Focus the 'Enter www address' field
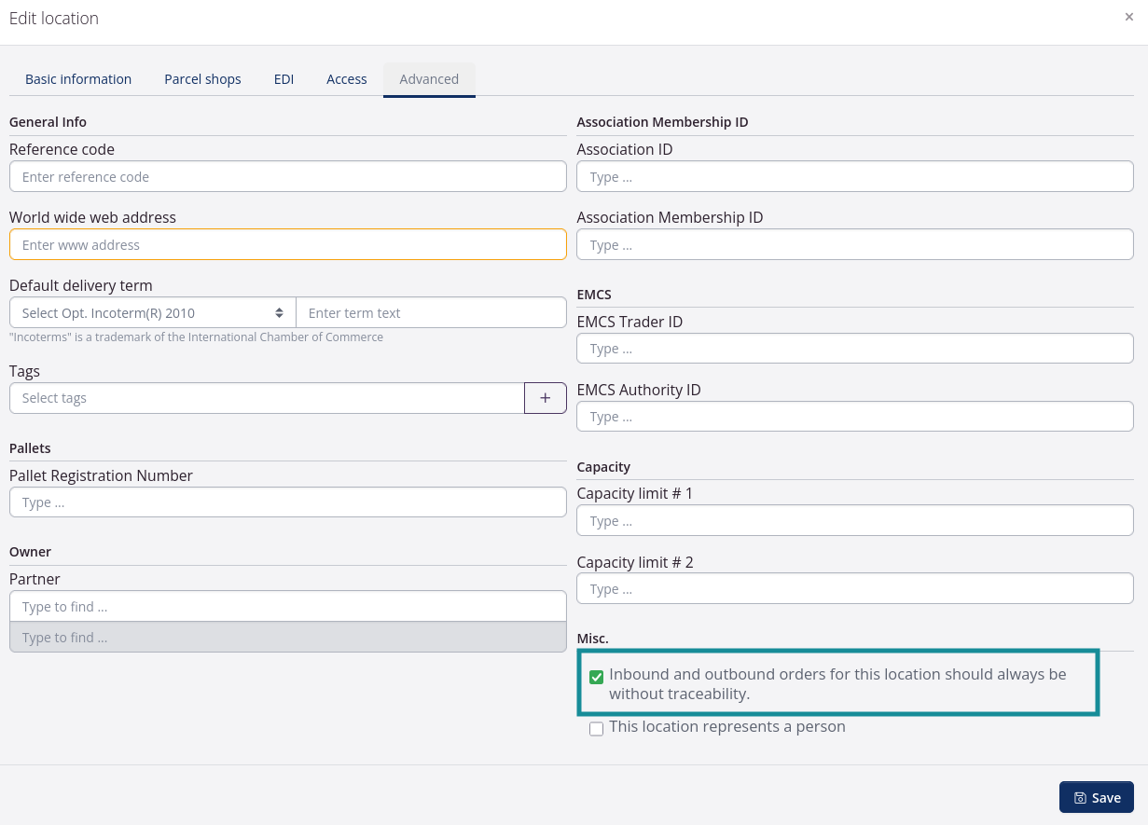 coord(287,244)
